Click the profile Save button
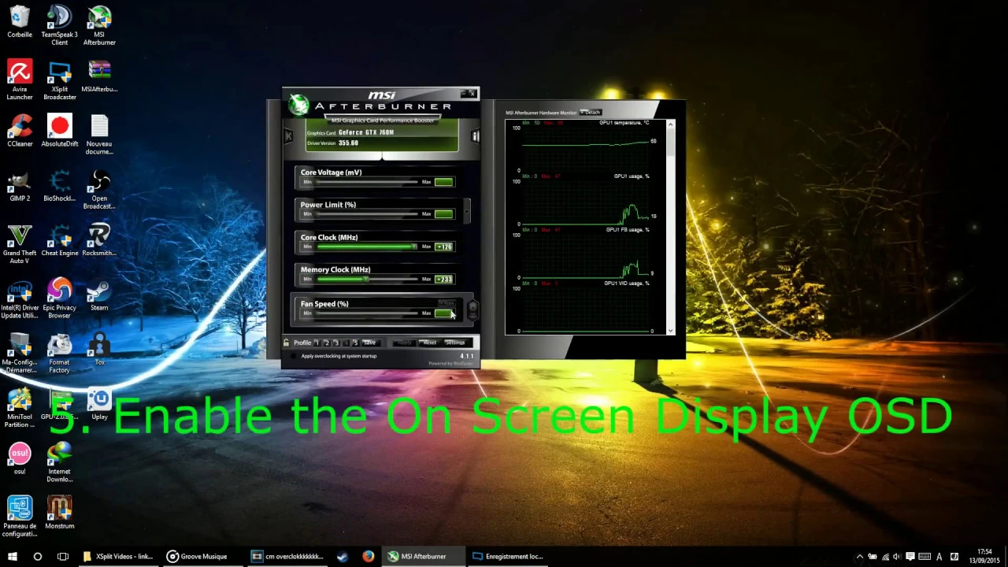 point(369,343)
